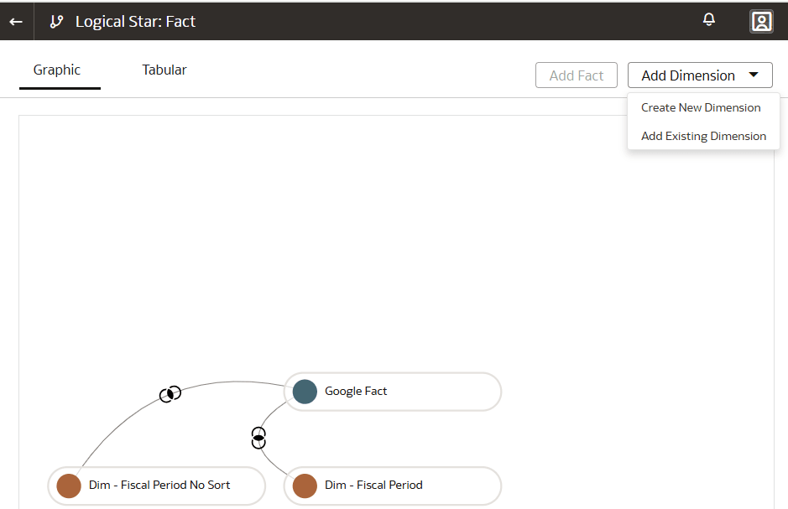Image resolution: width=788 pixels, height=509 pixels.
Task: Open the user profile menu
Action: pos(761,22)
